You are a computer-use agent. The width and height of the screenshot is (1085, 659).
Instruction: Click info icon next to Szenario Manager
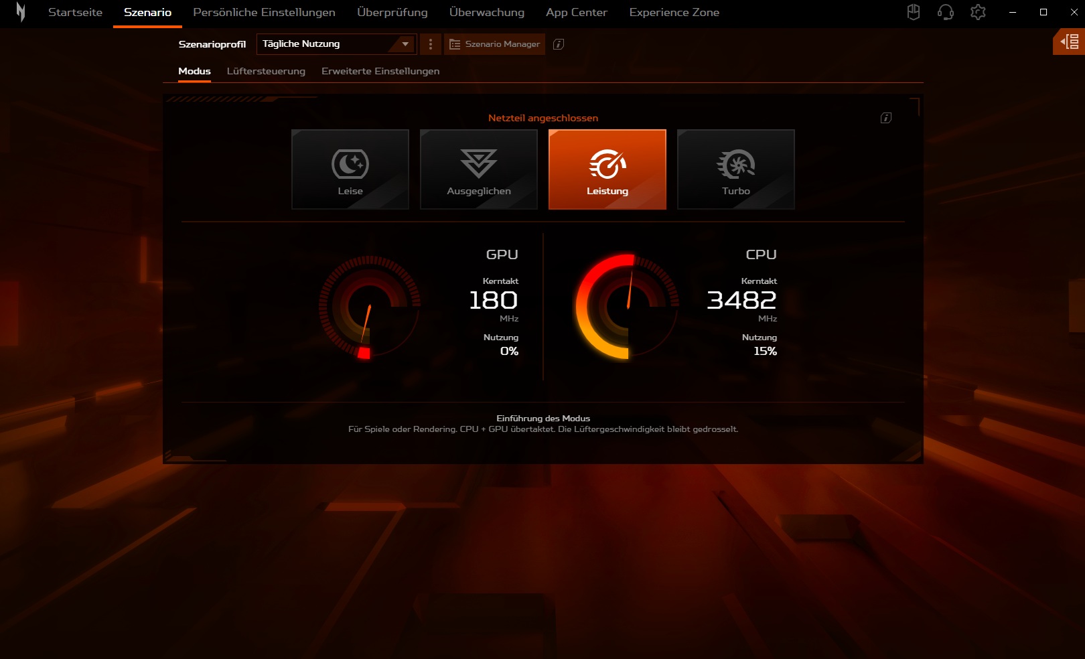(x=559, y=44)
